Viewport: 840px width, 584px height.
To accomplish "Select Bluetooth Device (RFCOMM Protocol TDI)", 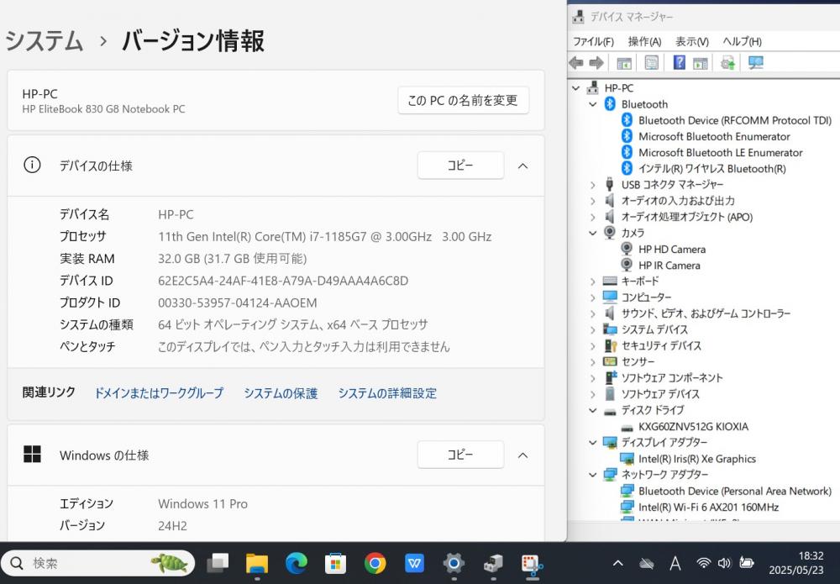I will (735, 120).
